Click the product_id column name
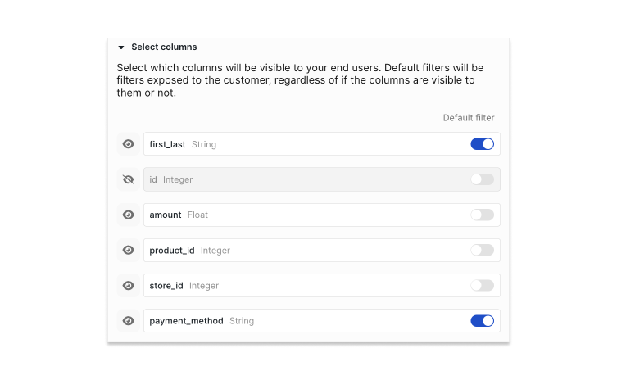Screen dimensions: 617x380 pyautogui.click(x=172, y=251)
